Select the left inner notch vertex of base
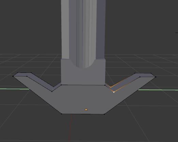The image size is (178, 142). coord(52,92)
